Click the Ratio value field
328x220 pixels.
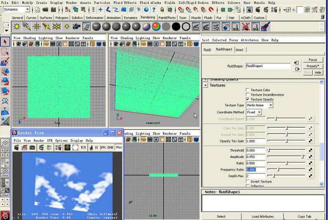click(x=255, y=163)
